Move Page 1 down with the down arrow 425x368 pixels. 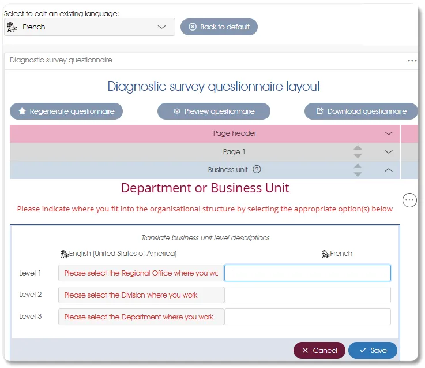[358, 156]
